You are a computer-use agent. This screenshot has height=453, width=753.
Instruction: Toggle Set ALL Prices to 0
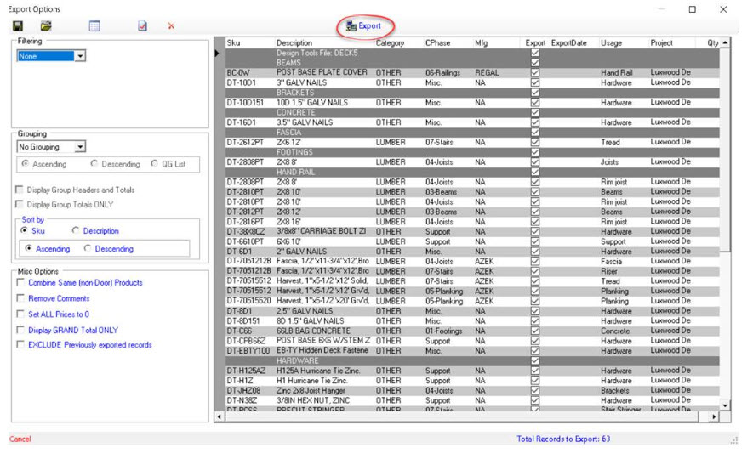20,314
